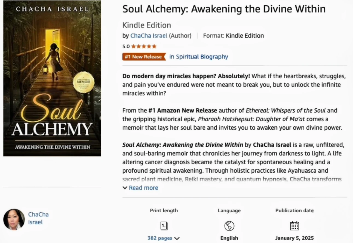Expand the description with Read more
The height and width of the screenshot is (243, 353).
(x=143, y=188)
